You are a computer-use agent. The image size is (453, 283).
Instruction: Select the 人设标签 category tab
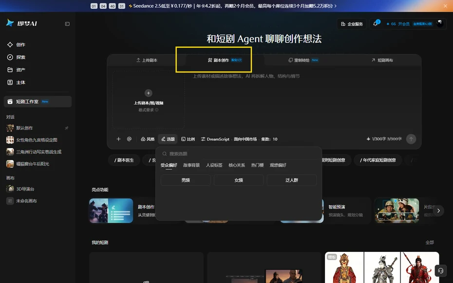[214, 165]
